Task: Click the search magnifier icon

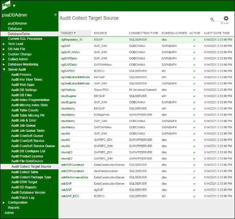Action: 212,19
